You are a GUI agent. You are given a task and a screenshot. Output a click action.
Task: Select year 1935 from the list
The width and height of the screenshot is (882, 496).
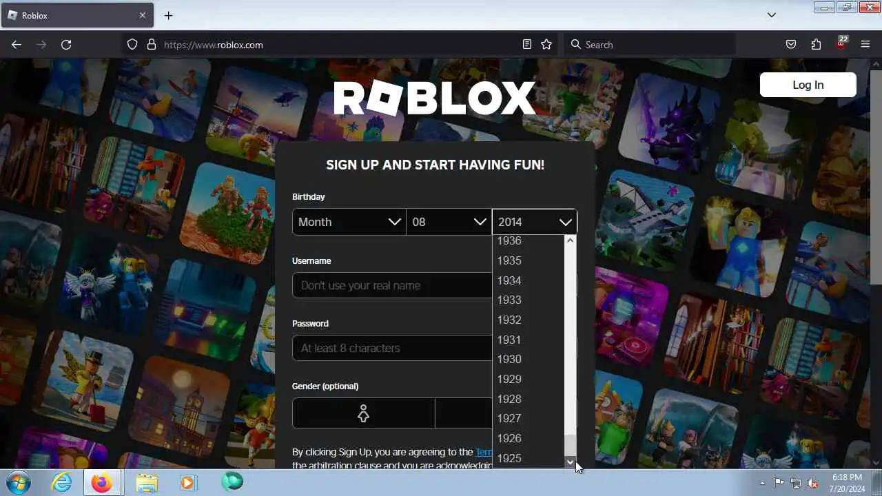tap(529, 260)
